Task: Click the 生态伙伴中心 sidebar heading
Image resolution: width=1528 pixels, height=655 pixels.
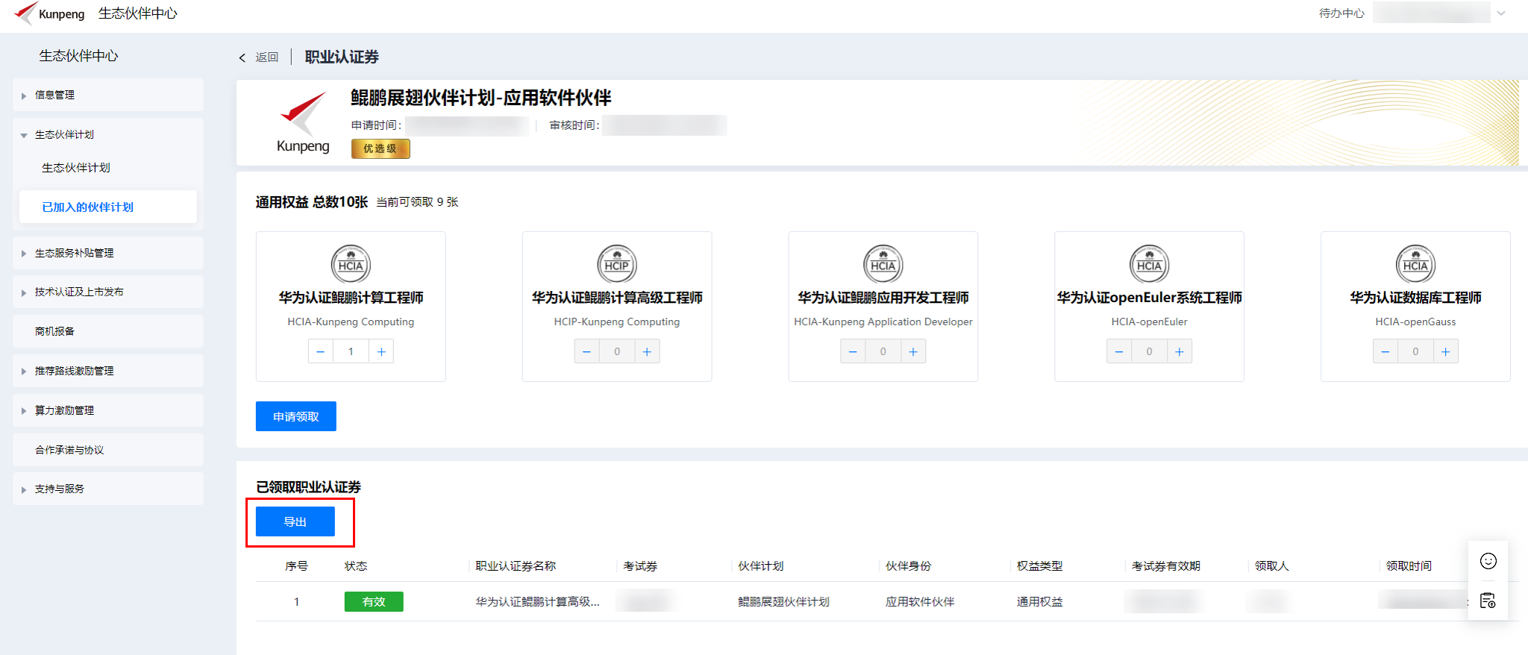Action: tap(78, 56)
